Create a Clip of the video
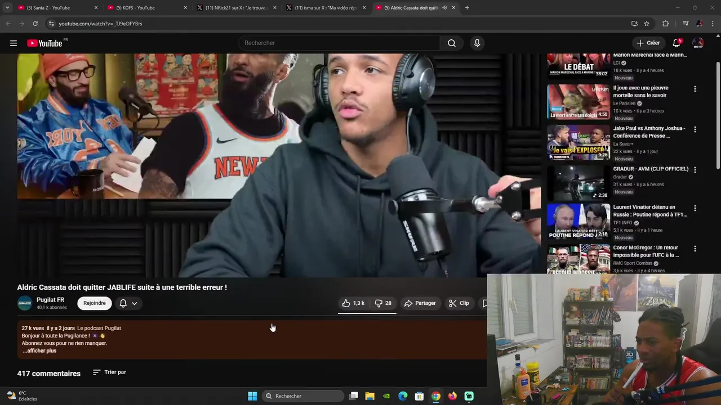The image size is (721, 405). 459,303
